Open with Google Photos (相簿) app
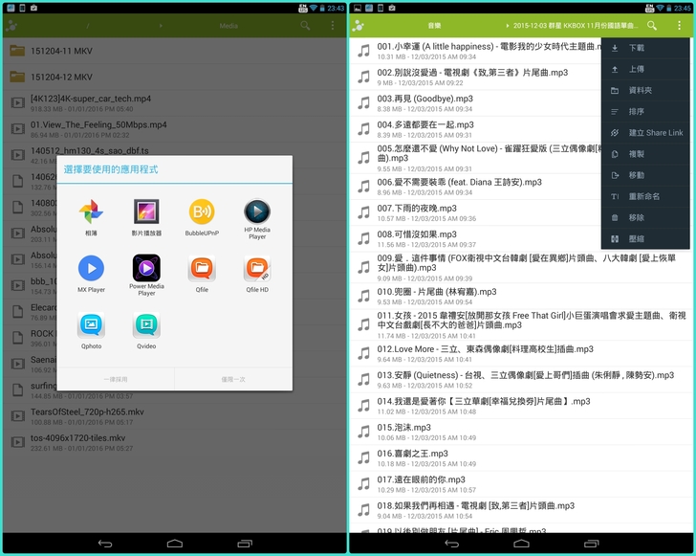This screenshot has width=696, height=556. click(91, 217)
